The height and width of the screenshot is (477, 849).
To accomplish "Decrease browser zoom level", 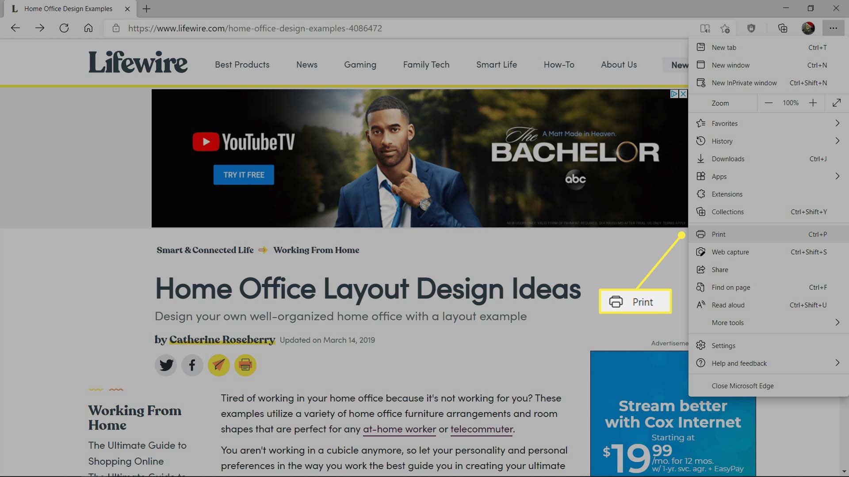I will (x=769, y=103).
